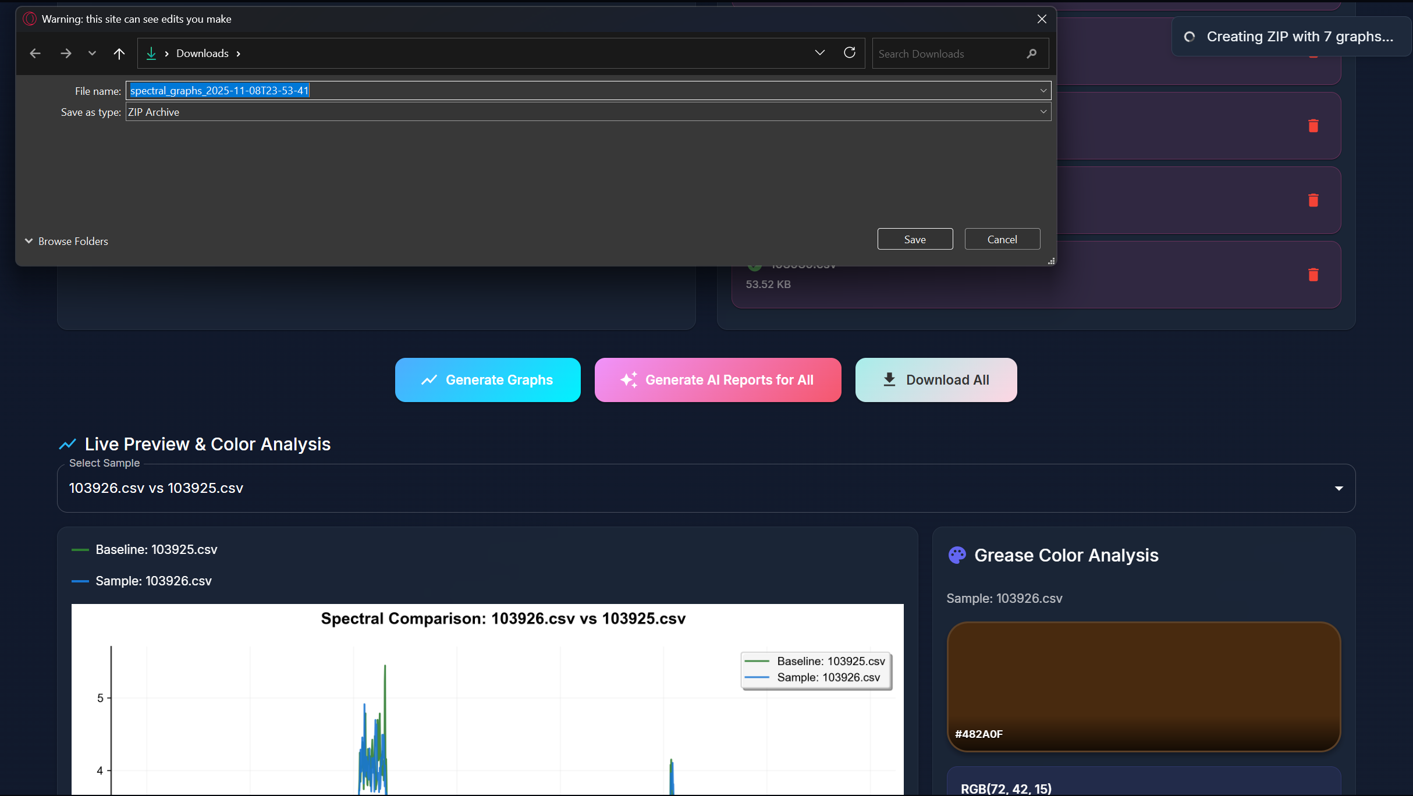Click Generate AI Reports for All
Image resolution: width=1413 pixels, height=796 pixels.
[x=718, y=380]
